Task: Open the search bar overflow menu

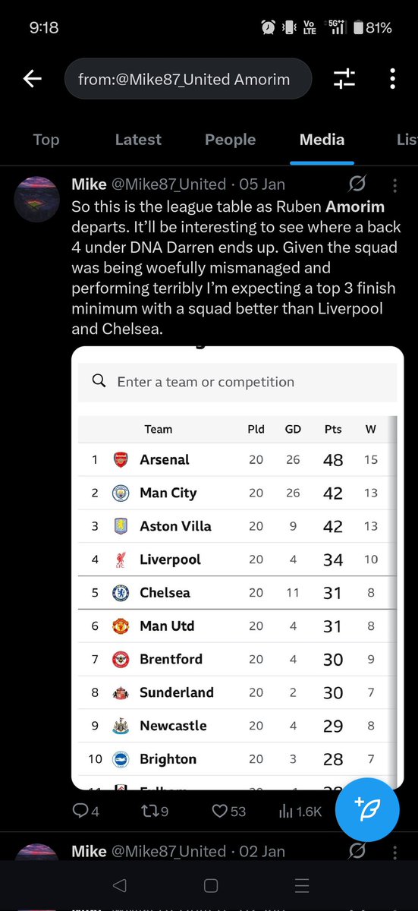Action: 392,78
